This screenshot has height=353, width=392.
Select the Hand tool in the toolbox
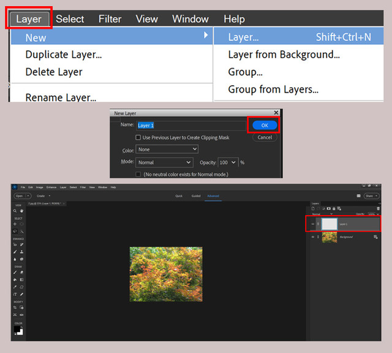[x=22, y=211]
